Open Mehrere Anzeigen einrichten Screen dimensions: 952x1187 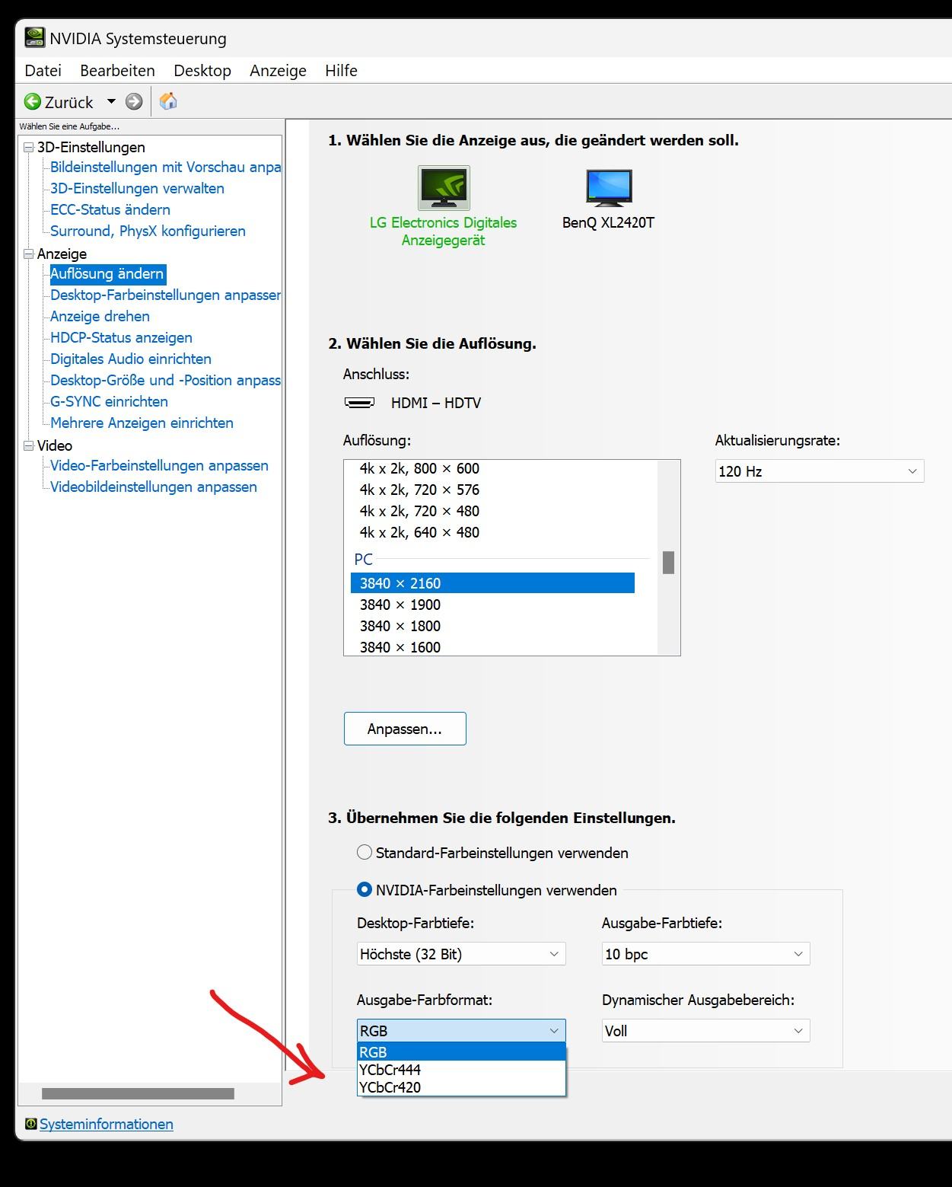[142, 423]
